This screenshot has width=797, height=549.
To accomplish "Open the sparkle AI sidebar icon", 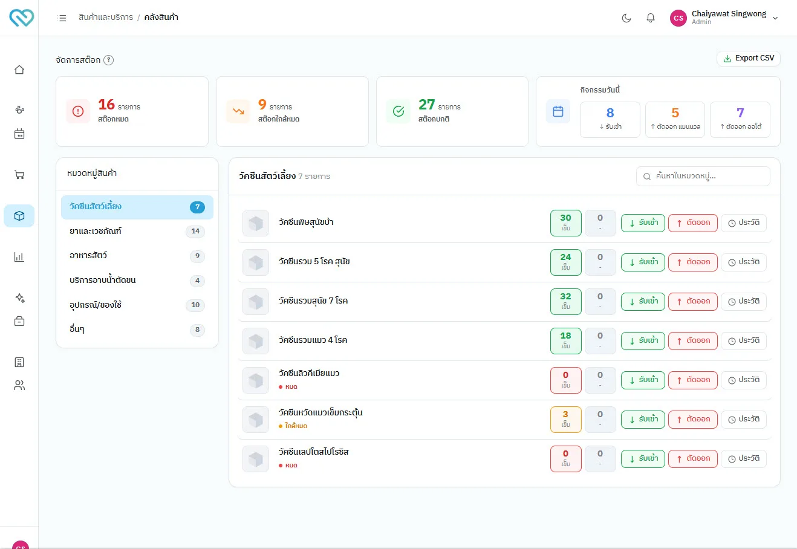I will click(19, 298).
